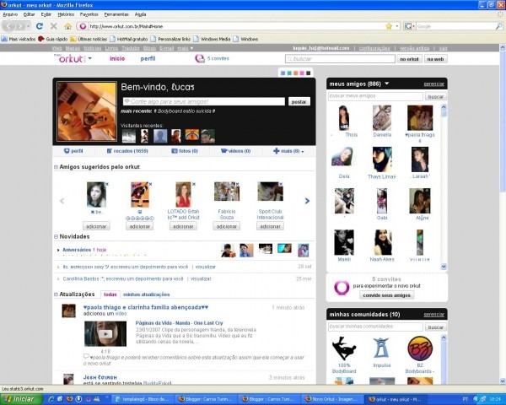
Task: Open the fotos (0) section
Action: tap(183, 151)
